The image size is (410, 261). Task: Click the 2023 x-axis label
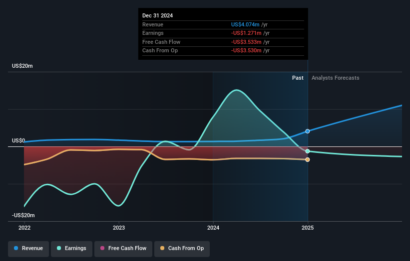tap(119, 228)
